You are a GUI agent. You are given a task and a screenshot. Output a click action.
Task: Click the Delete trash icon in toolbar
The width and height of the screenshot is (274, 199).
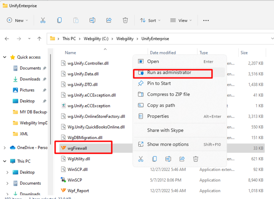(x=125, y=21)
